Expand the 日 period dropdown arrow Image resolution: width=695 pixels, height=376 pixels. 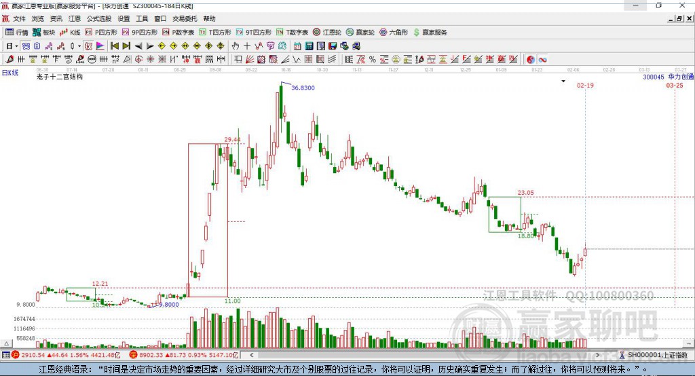click(16, 46)
